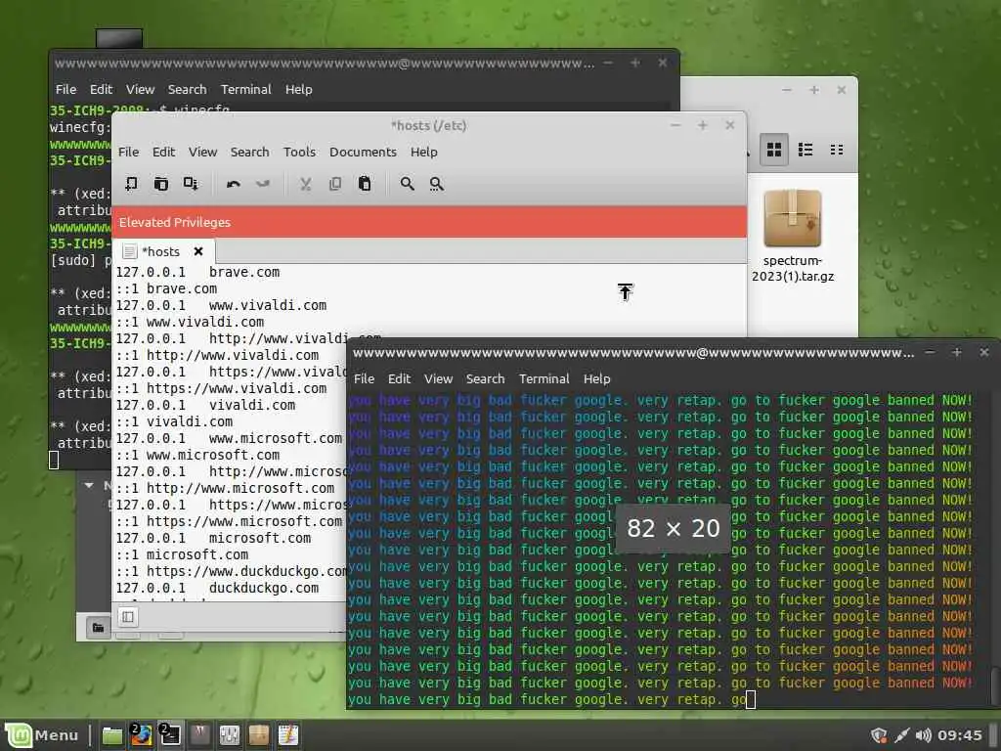Collapse the sidebar section in file manager
The image size is (1001, 751).
[x=89, y=485]
